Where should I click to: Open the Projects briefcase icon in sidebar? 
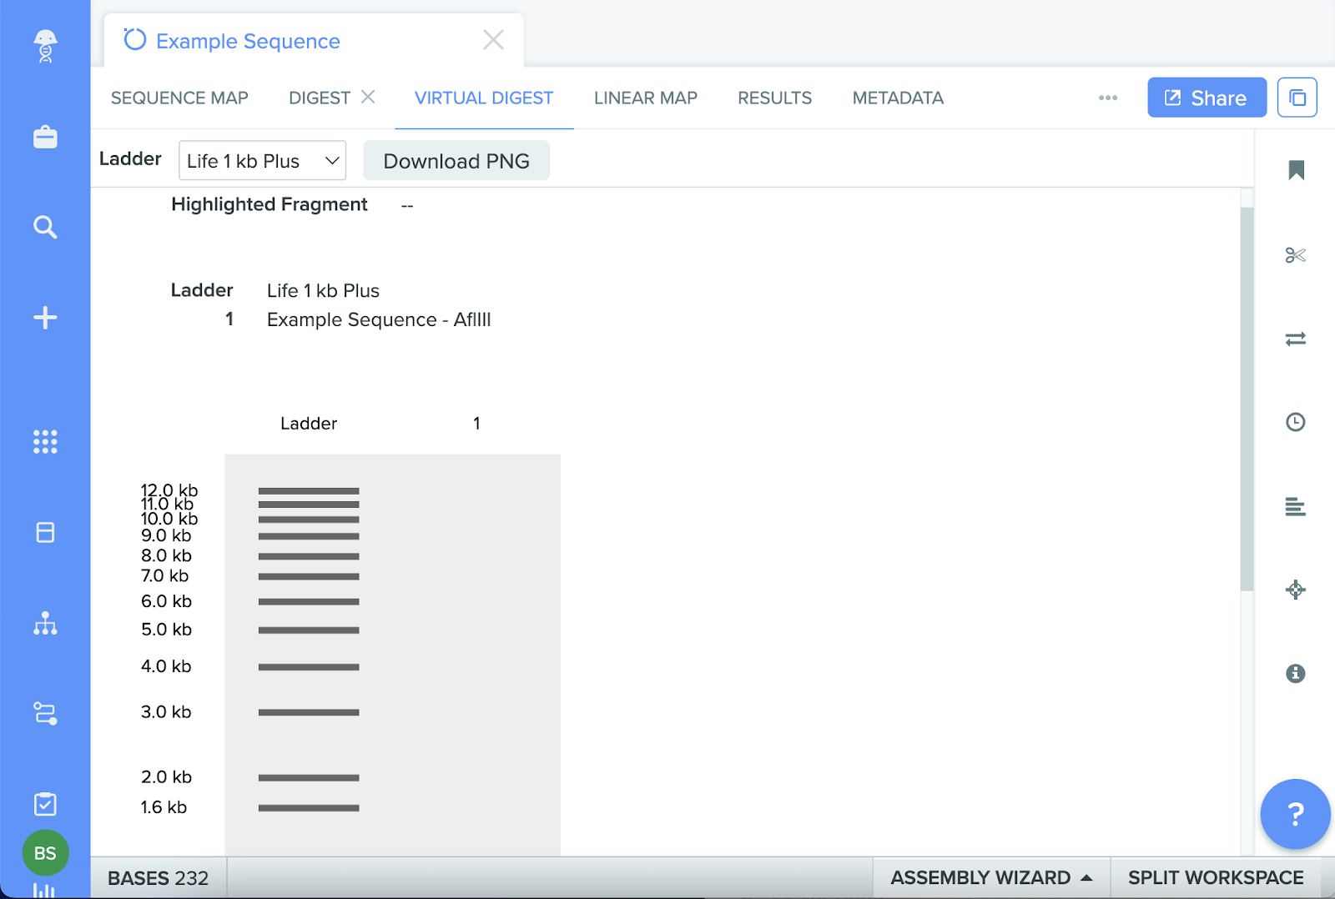tap(45, 137)
